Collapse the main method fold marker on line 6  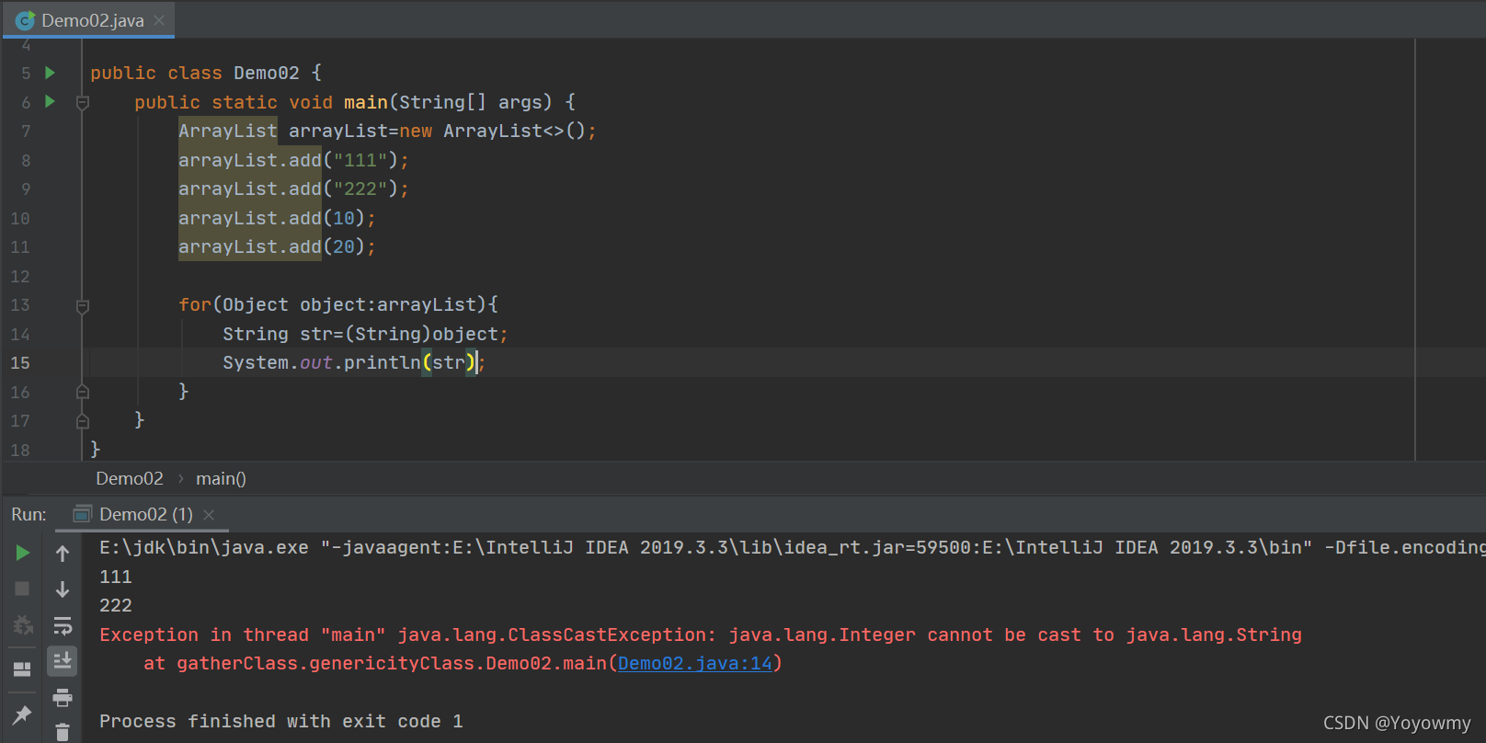(83, 102)
